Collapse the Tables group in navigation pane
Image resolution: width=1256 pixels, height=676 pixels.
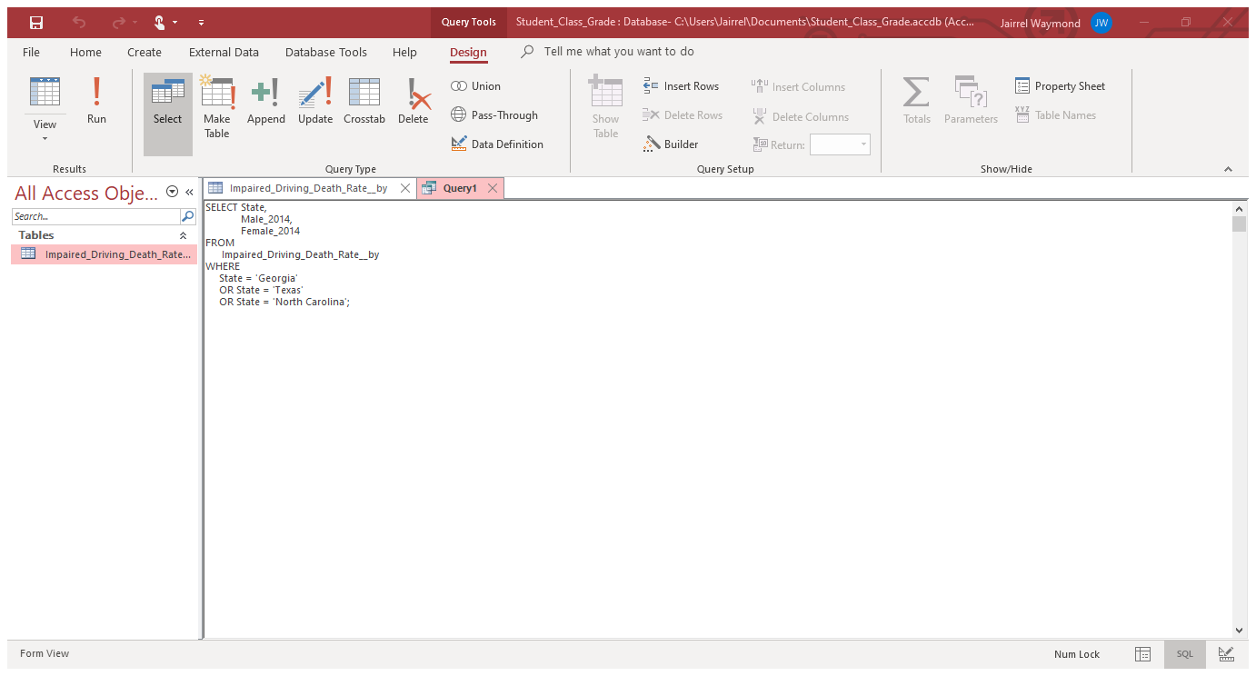pyautogui.click(x=183, y=235)
